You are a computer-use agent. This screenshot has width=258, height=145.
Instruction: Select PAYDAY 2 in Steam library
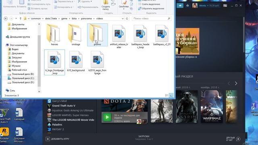[x=56, y=129]
